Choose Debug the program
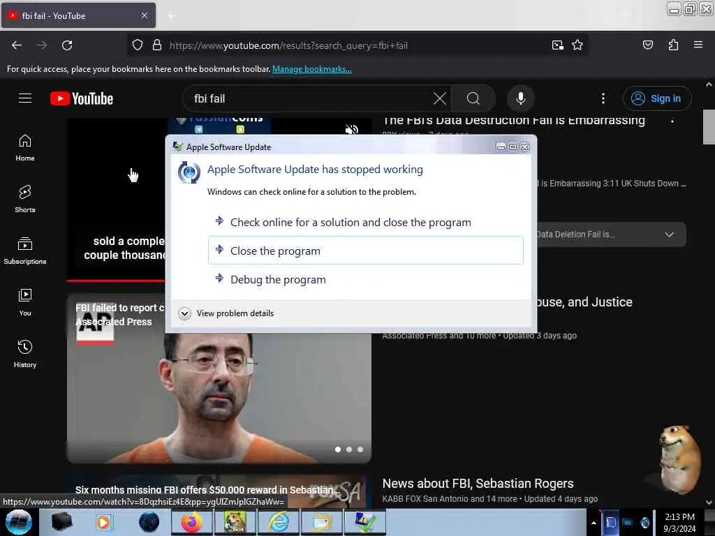This screenshot has height=536, width=715. tap(366, 279)
